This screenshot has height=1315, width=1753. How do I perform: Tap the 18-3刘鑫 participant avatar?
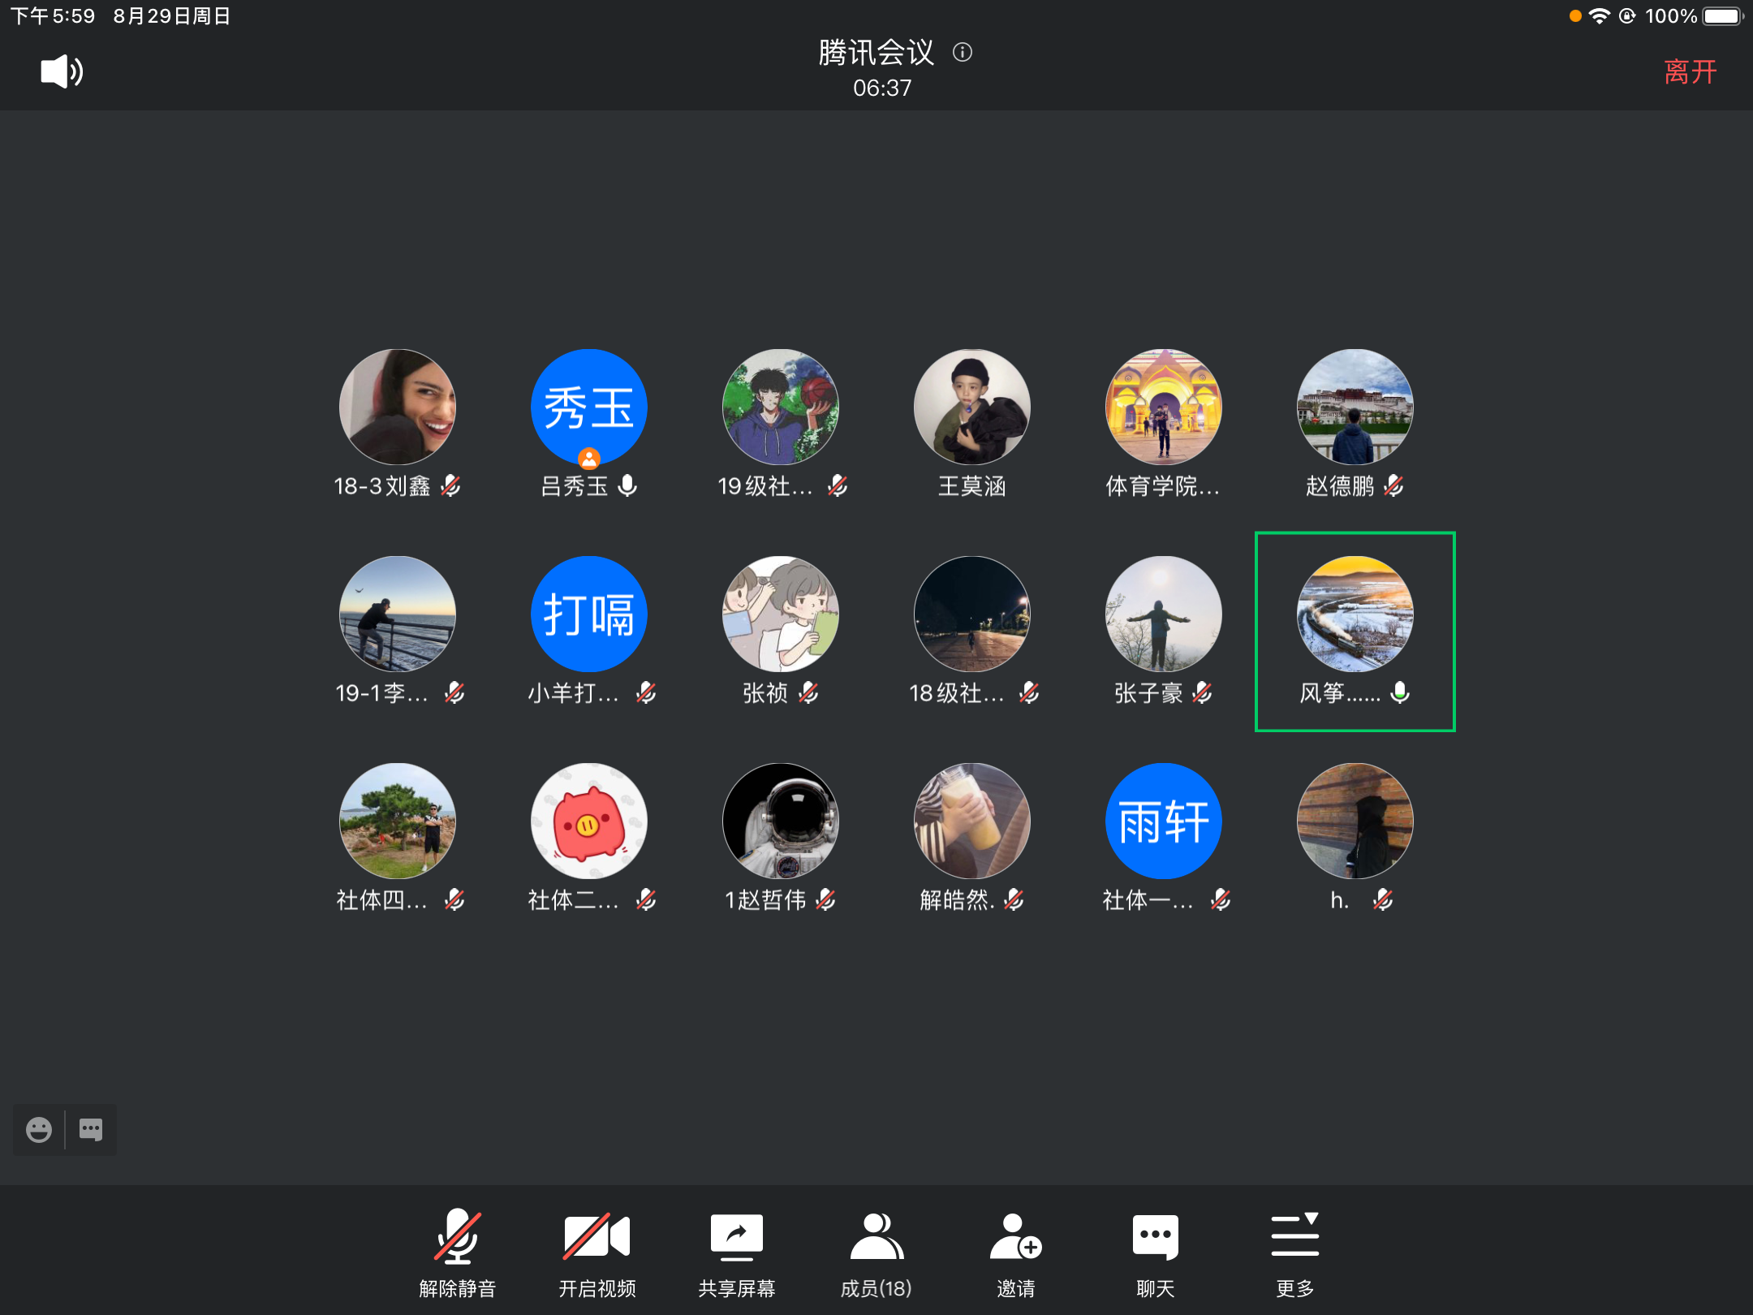pos(397,407)
